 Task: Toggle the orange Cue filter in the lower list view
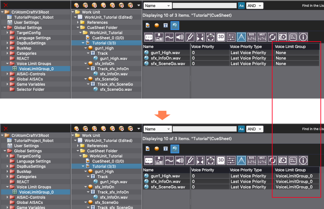[156, 149]
